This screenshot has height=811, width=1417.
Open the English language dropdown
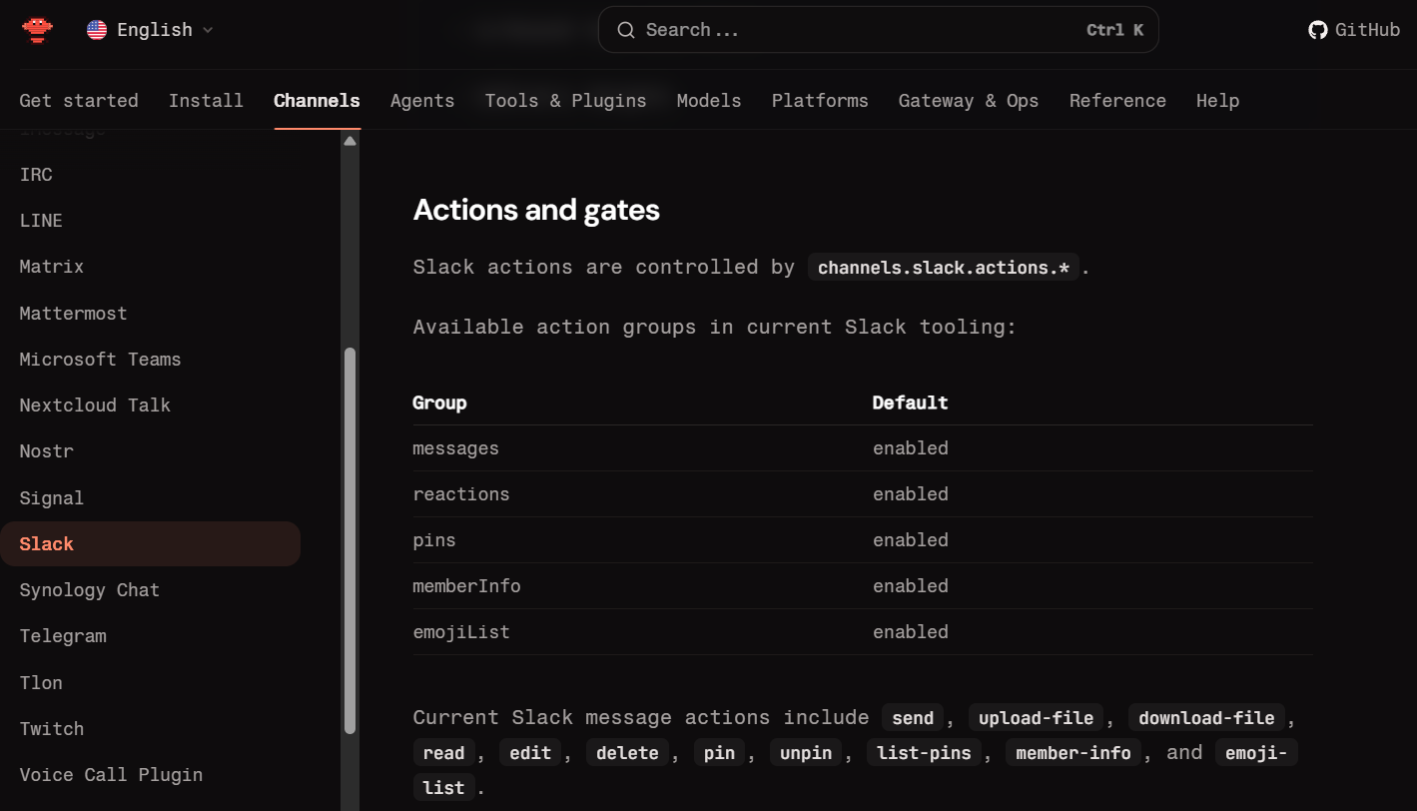point(150,30)
